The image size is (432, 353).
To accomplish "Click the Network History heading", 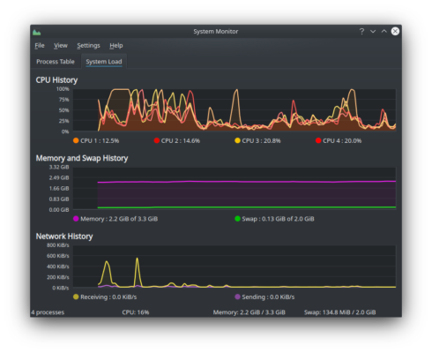I will 64,237.
